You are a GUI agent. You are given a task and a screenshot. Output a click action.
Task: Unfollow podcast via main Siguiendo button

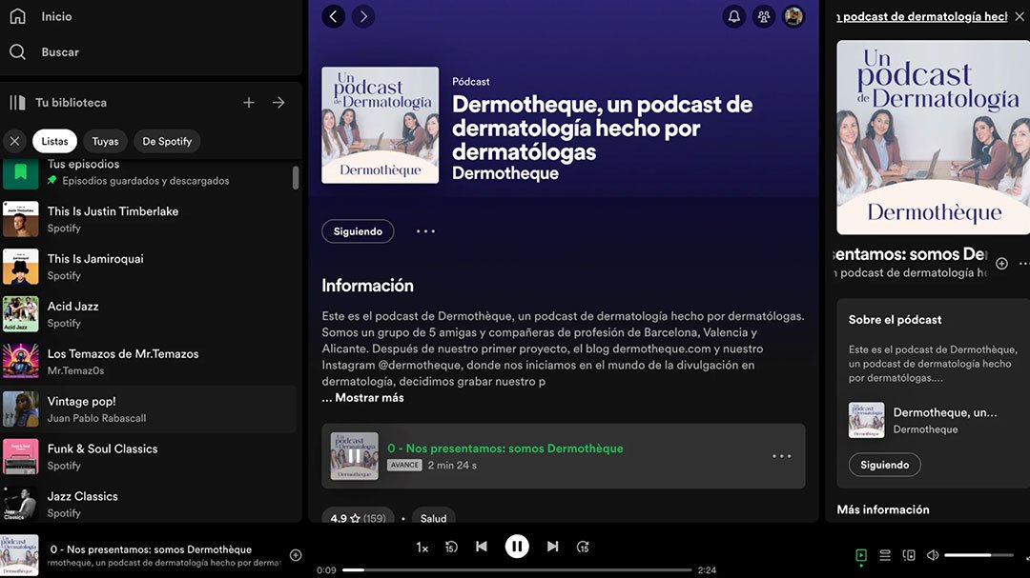(x=358, y=231)
